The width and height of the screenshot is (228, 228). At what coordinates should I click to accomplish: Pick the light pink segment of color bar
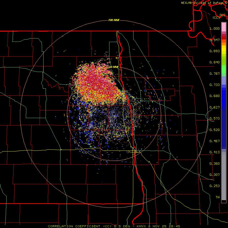[224, 27]
